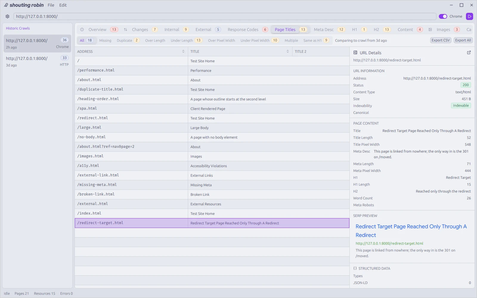
Task: Open the External tab
Action: [208, 30]
